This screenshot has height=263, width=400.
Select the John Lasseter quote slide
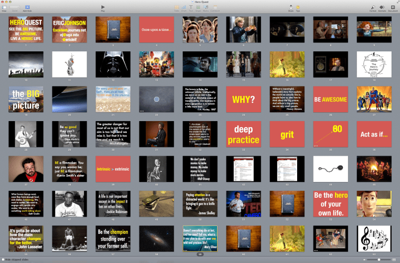click(26, 238)
